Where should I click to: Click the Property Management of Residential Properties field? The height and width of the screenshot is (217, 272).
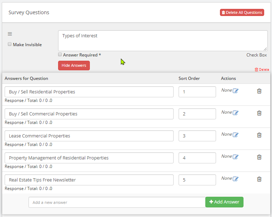tap(89, 158)
